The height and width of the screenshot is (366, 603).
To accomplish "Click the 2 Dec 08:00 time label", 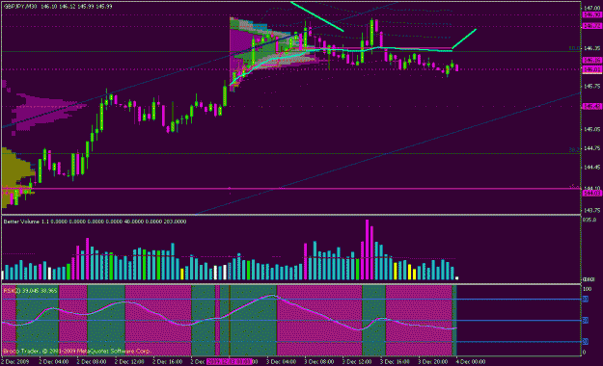I will click(92, 362).
